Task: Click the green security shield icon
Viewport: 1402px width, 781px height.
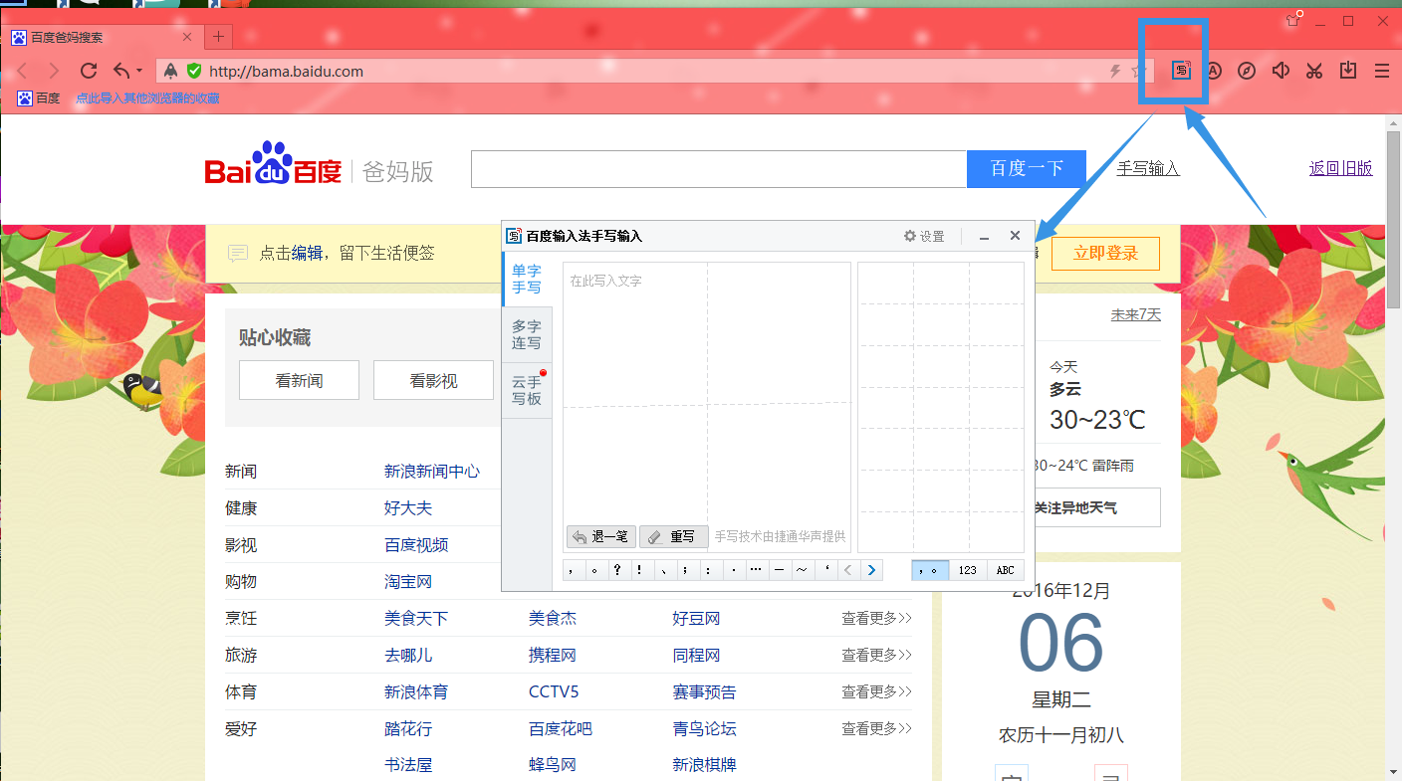Action: pos(194,71)
